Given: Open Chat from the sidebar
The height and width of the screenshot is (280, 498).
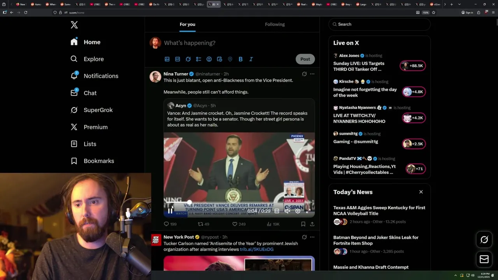Looking at the screenshot, I should point(83,93).
